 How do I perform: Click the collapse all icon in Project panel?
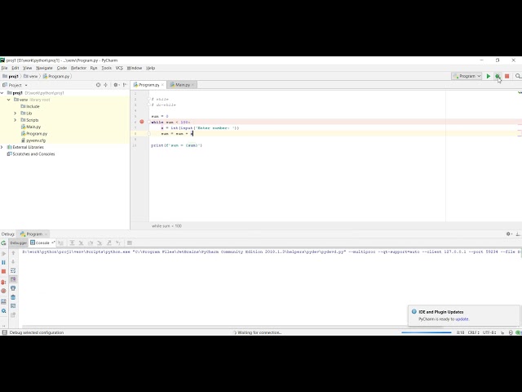click(105, 85)
